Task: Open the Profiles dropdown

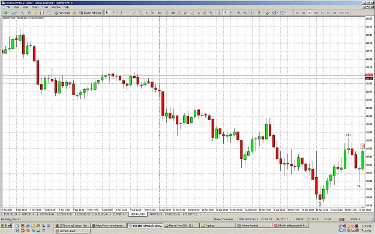Action: tap(14, 13)
